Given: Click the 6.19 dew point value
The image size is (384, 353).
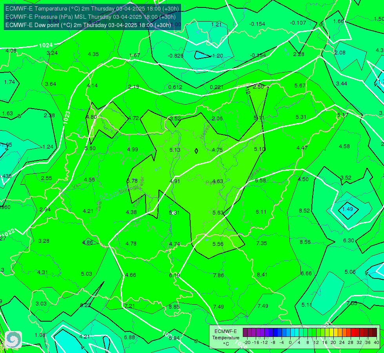Looking at the screenshot, I should [175, 276].
